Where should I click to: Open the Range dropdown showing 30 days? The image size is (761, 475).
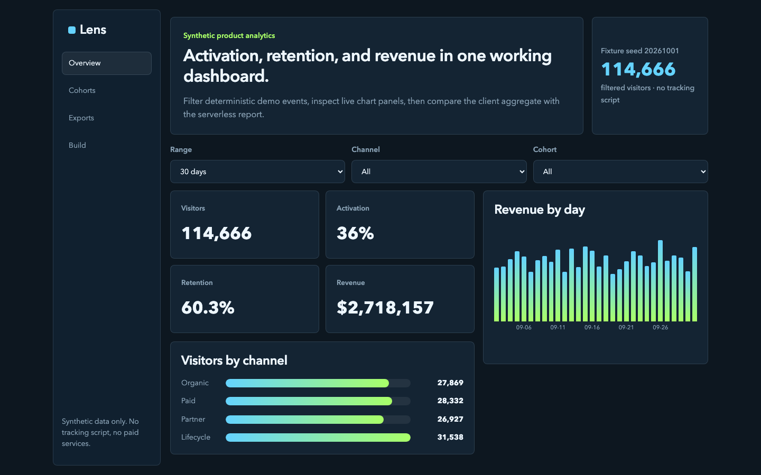[x=257, y=172]
